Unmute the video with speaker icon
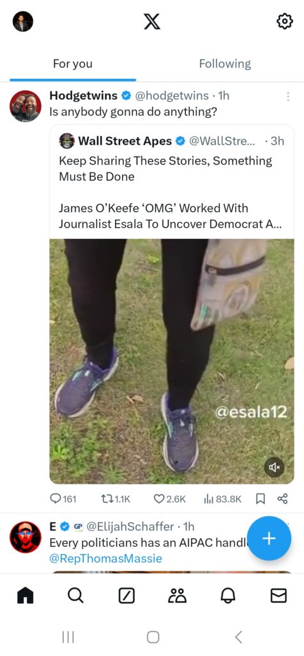 [275, 467]
